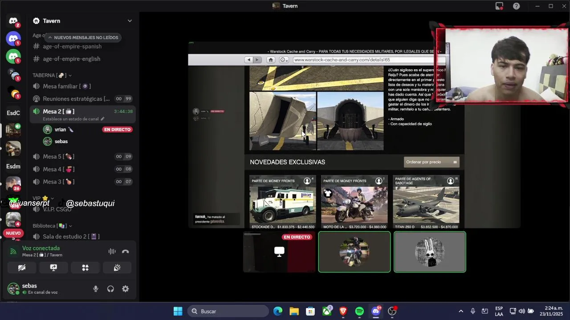Viewport: 570px width, 320px height.
Task: Open Activities launcher icon
Action: click(x=85, y=268)
